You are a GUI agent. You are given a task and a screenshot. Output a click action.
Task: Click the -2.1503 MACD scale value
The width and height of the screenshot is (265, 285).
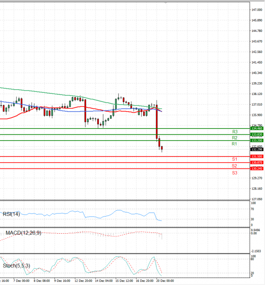(x=256, y=251)
